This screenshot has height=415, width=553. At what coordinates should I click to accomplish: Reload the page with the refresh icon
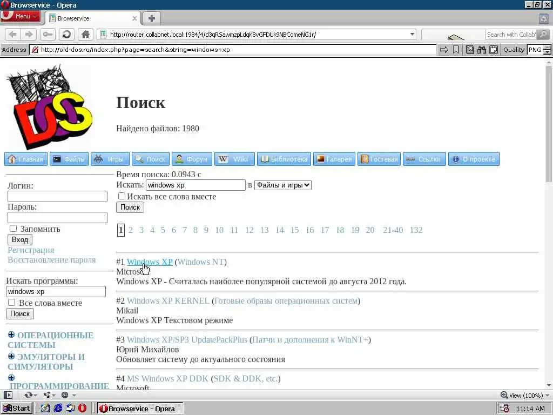[x=66, y=34]
